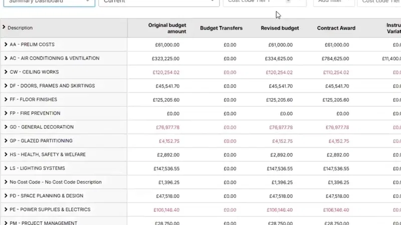
Task: Expand the FF - FLOOR FINISHES row
Action: click(6, 99)
